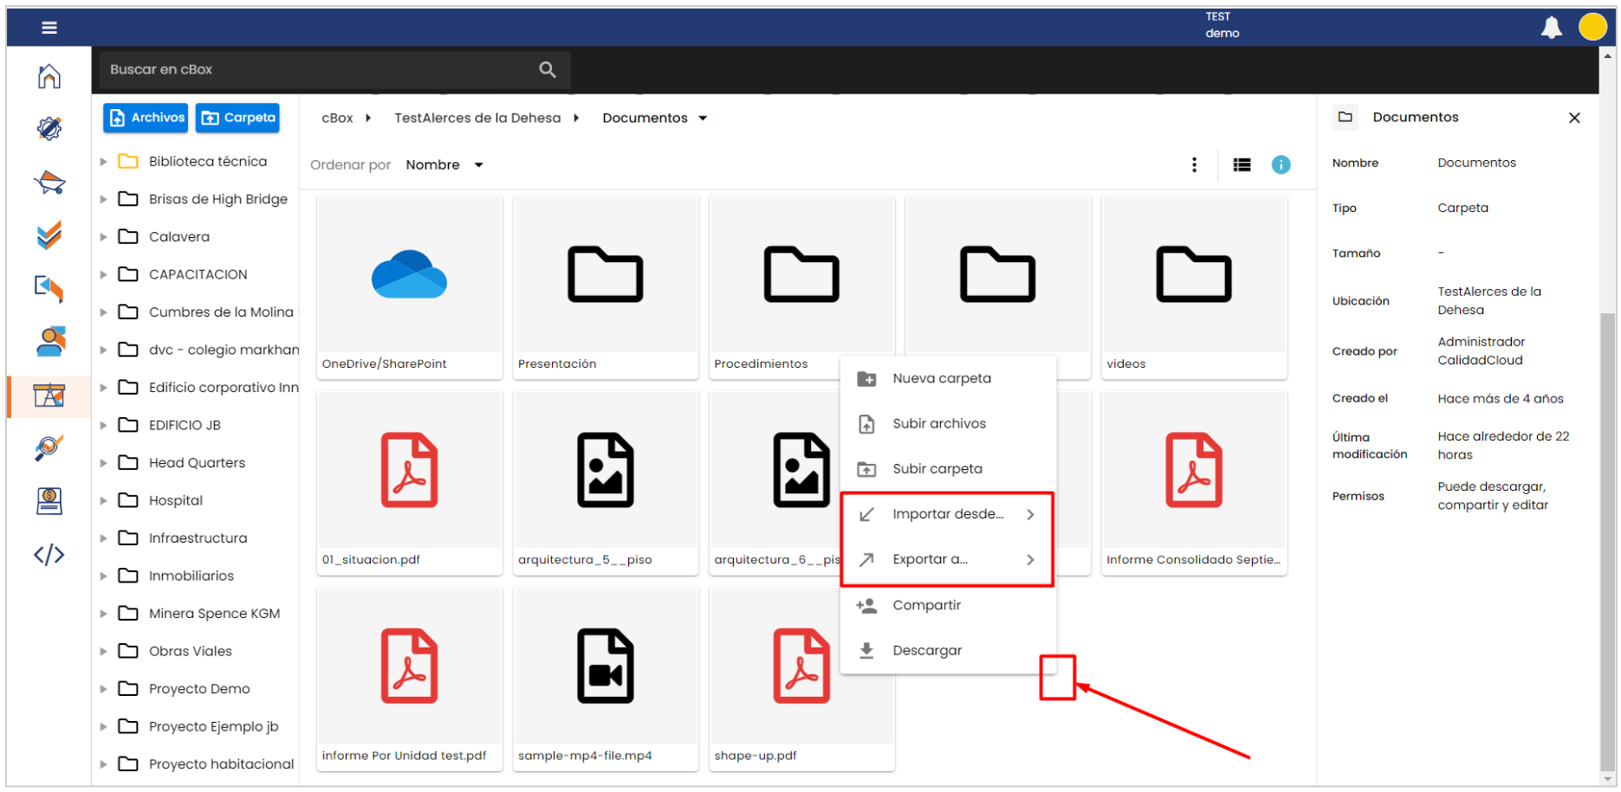Expand the EDIFICIO JB tree node
The width and height of the screenshot is (1621, 792).
tap(103, 425)
